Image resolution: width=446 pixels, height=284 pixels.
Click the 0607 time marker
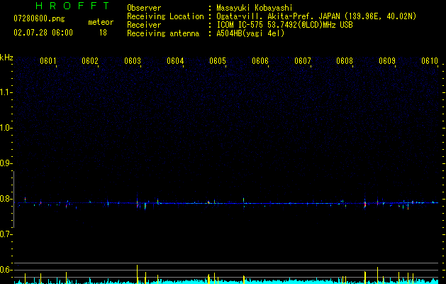click(303, 61)
